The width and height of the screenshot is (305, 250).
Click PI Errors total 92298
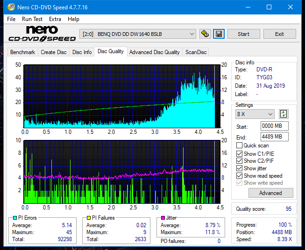point(65,239)
